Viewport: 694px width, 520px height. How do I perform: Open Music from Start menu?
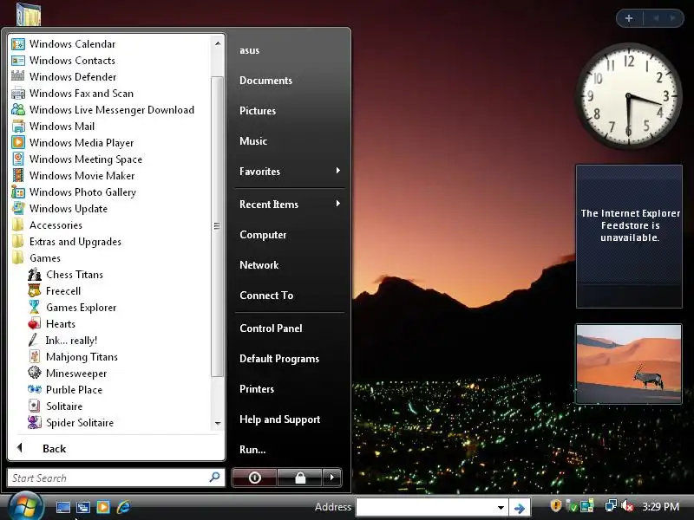pos(253,141)
